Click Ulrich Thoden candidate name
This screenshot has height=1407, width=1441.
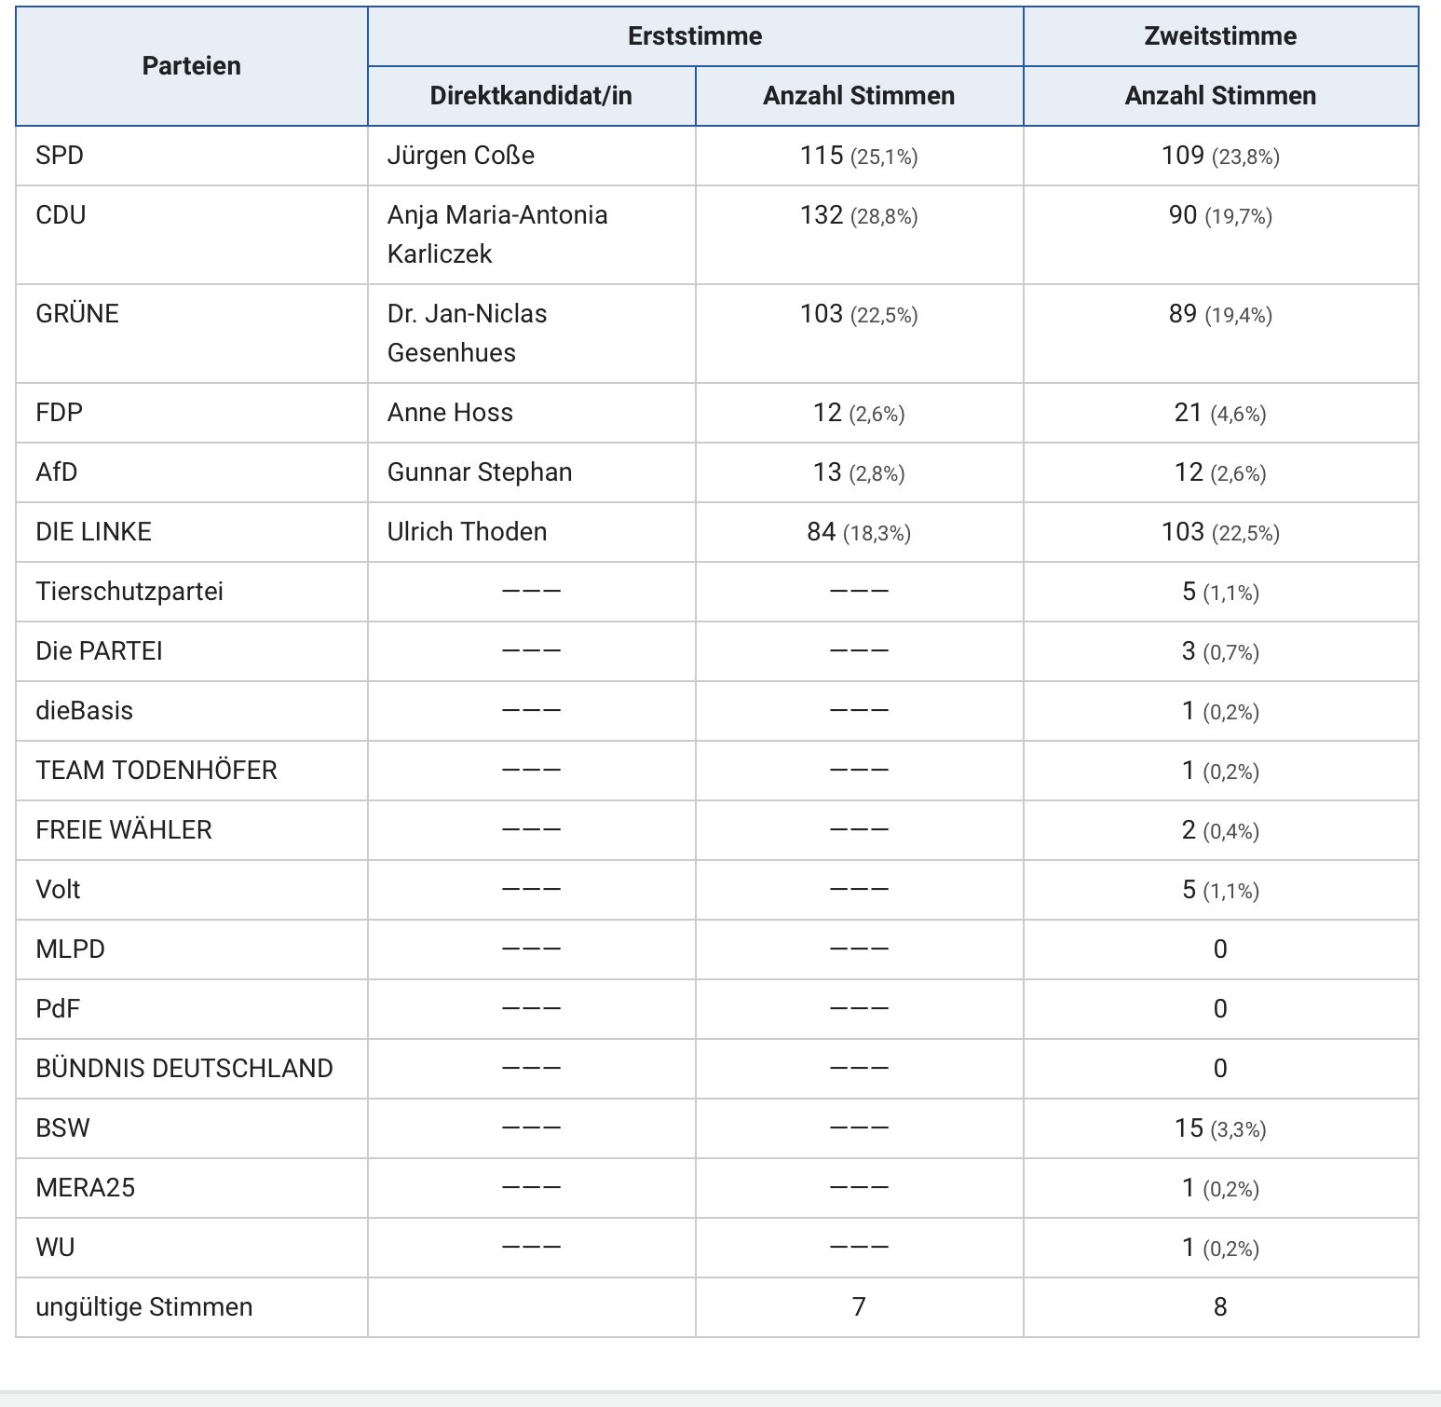(467, 532)
